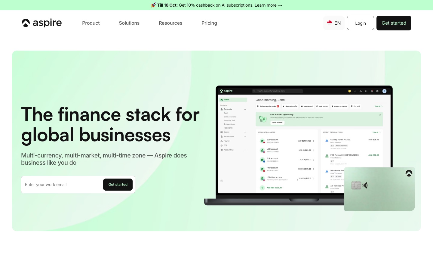Screen dimensions: 433x271
Task: Open the Resources menu
Action: pos(170,23)
